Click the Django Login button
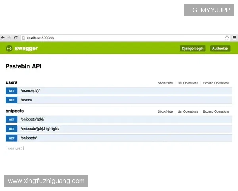Image resolution: width=238 pixels, height=191 pixels. tap(193, 49)
